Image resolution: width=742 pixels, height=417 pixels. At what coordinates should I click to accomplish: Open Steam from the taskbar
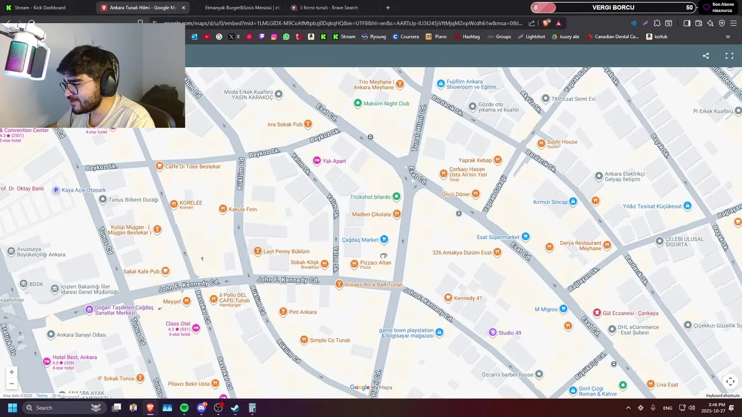pyautogui.click(x=235, y=408)
